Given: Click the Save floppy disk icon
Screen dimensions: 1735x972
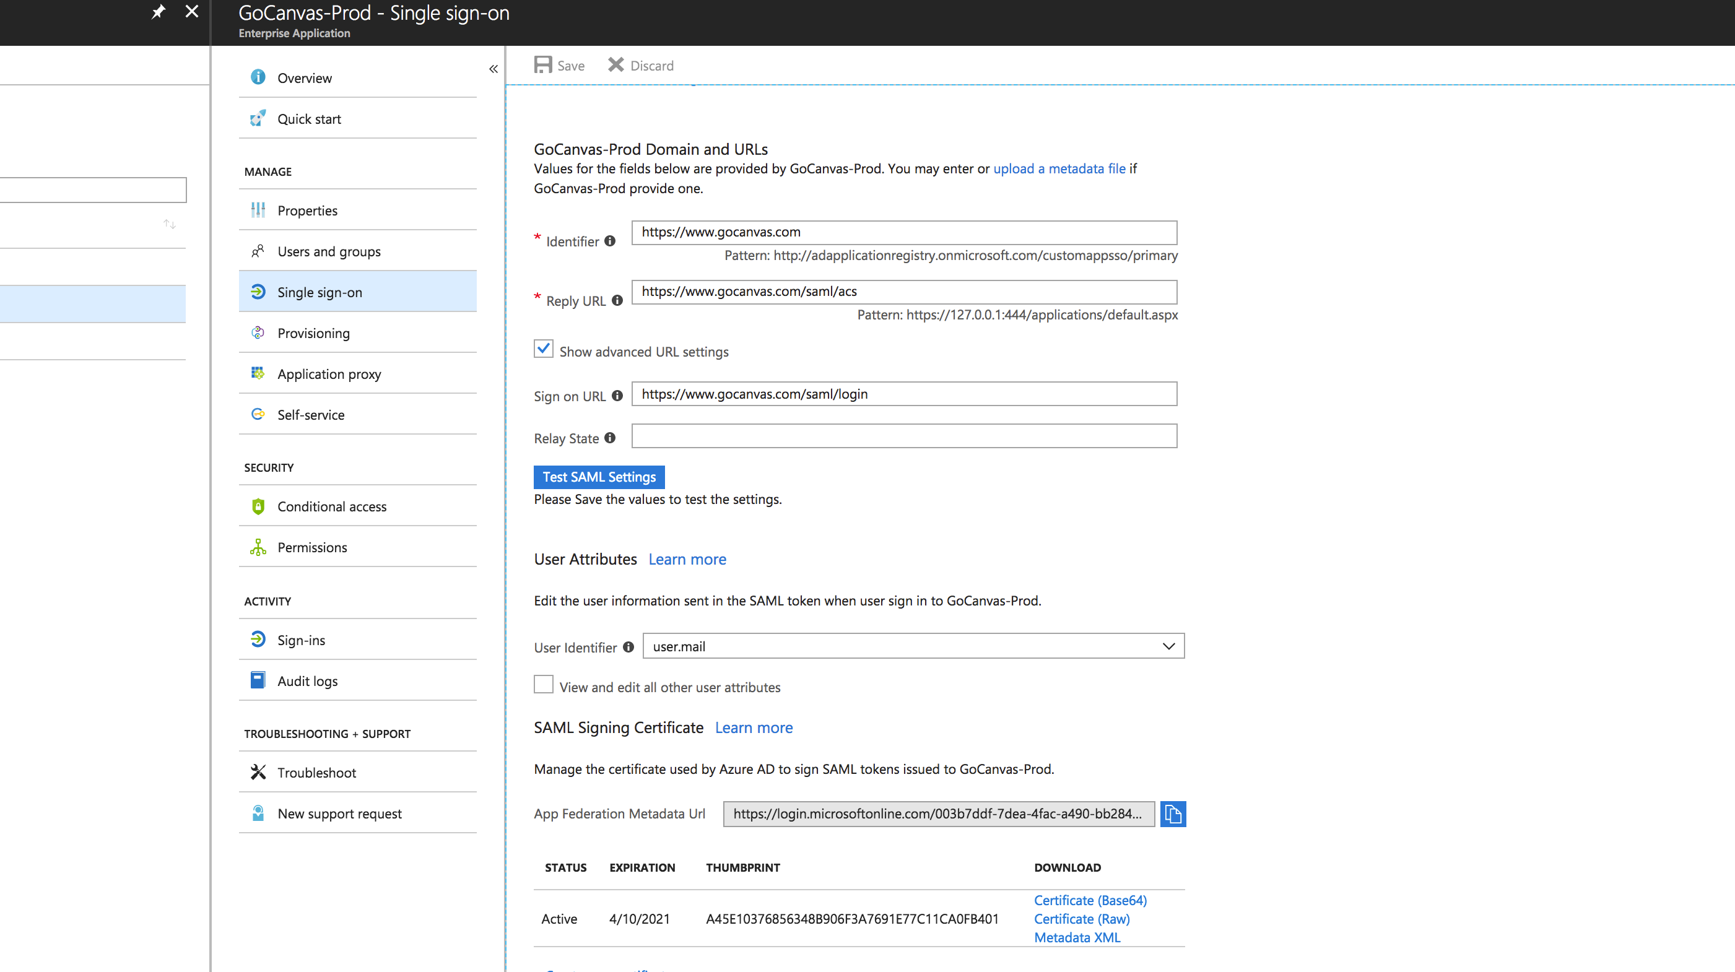Looking at the screenshot, I should (543, 64).
